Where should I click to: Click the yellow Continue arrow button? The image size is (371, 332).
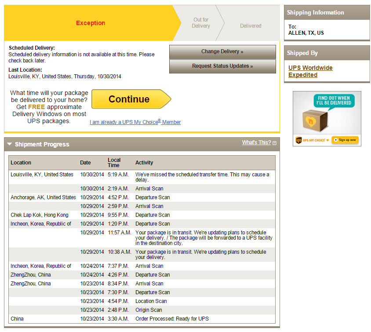coord(131,99)
